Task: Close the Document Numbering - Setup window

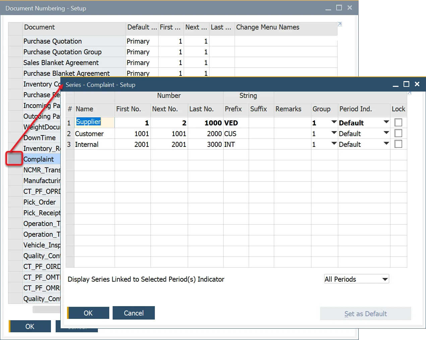Action: coord(350,8)
